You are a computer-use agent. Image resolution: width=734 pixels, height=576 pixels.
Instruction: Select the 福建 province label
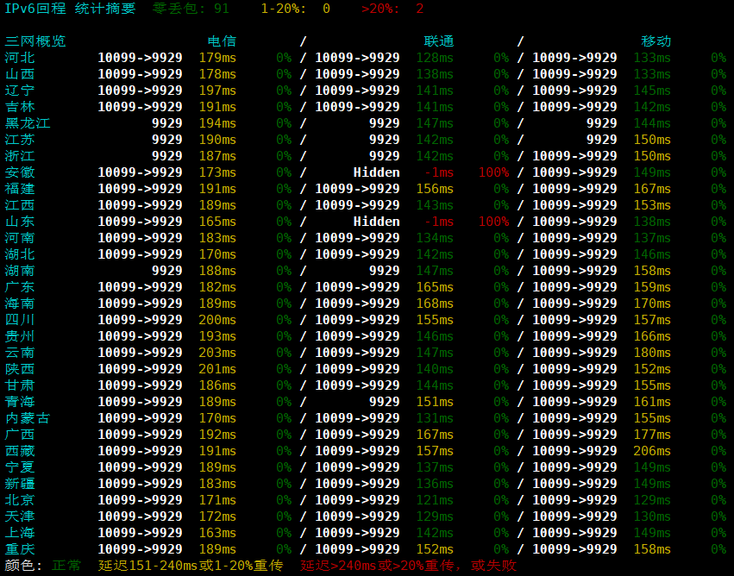coord(20,189)
